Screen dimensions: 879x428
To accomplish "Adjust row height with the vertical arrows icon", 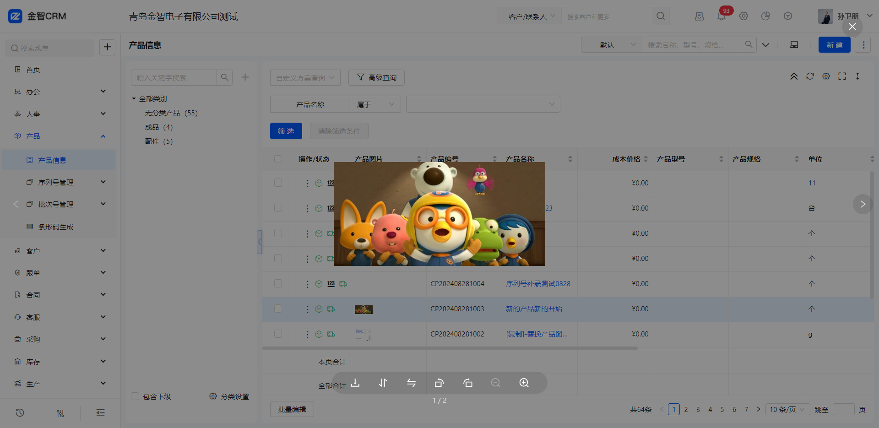I will coord(857,76).
